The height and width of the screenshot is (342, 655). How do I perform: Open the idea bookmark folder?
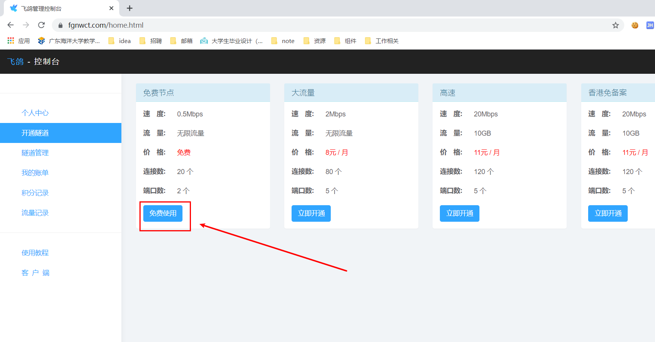[x=119, y=41]
